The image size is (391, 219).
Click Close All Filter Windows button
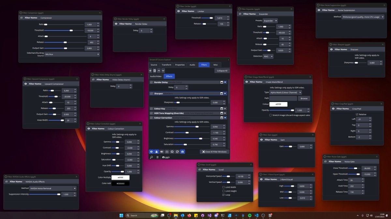click(x=214, y=152)
